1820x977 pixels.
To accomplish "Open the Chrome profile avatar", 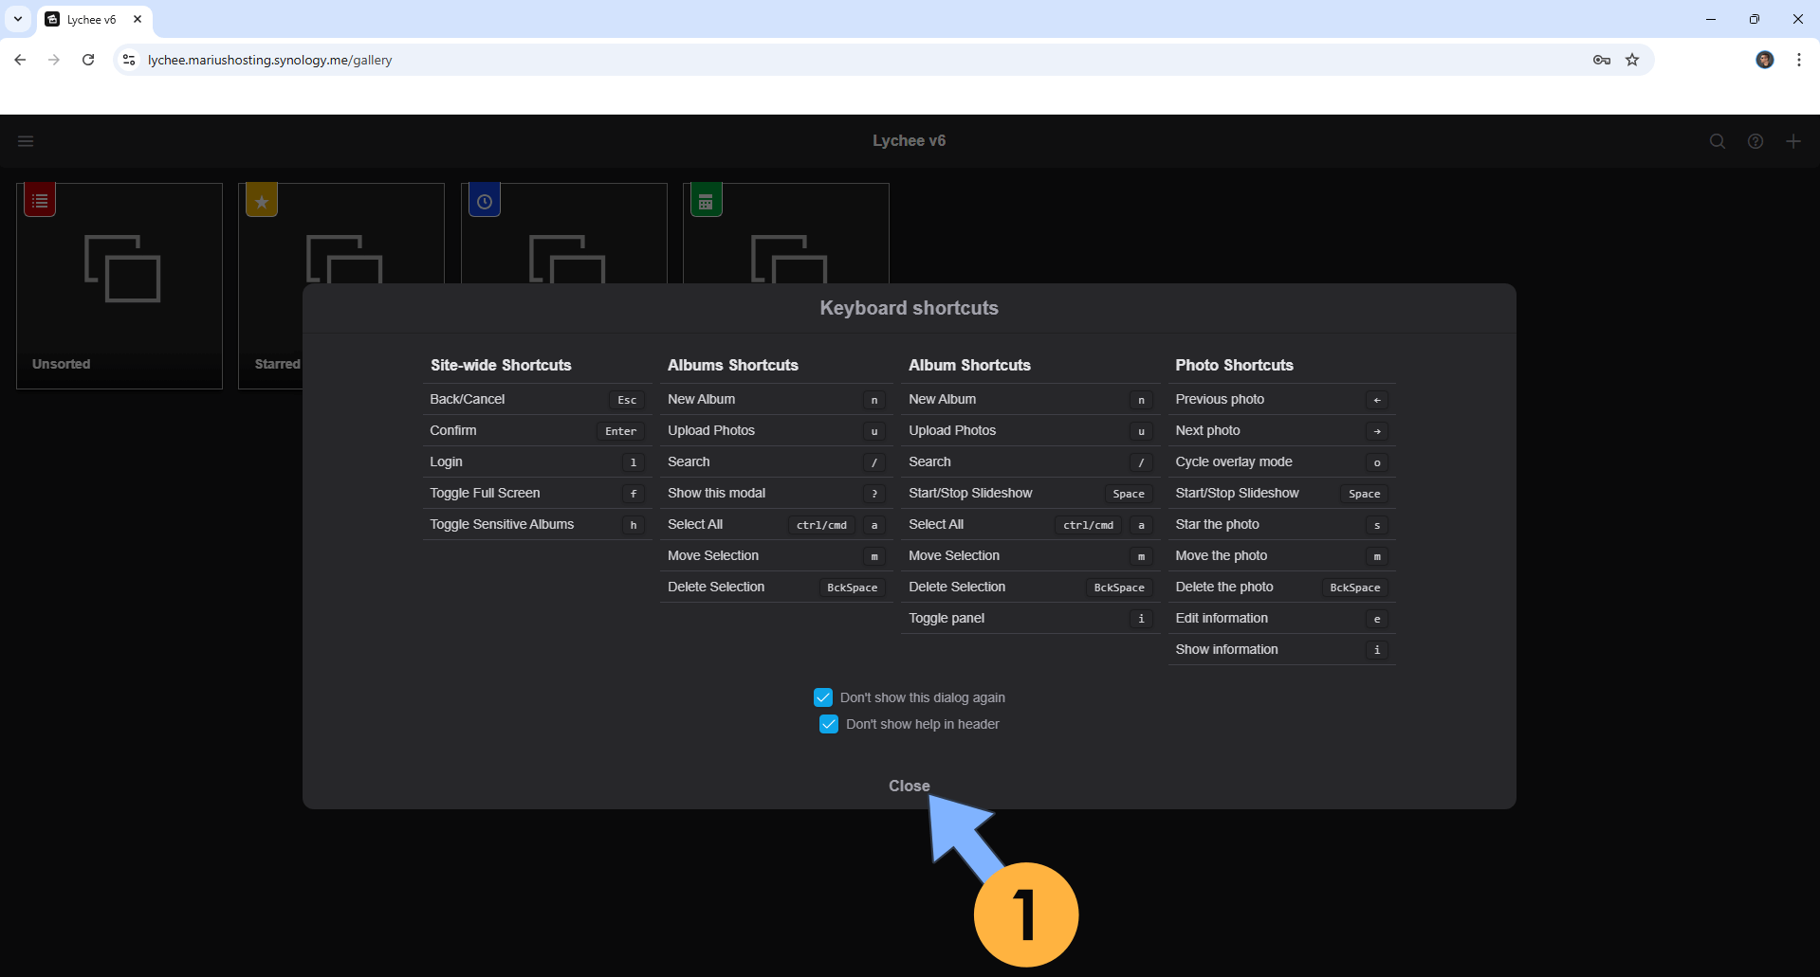I will pyautogui.click(x=1765, y=60).
